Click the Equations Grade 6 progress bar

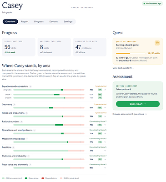pyautogui.click(x=49, y=98)
